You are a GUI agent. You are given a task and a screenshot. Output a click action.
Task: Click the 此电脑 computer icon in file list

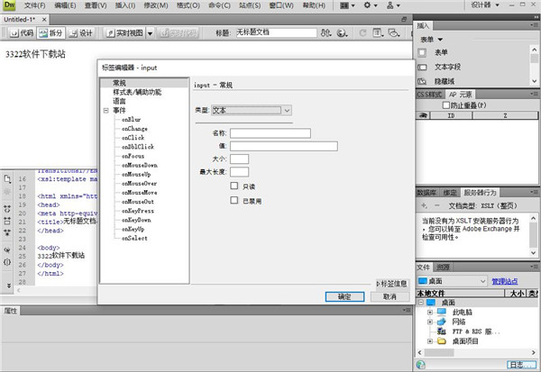(442, 312)
